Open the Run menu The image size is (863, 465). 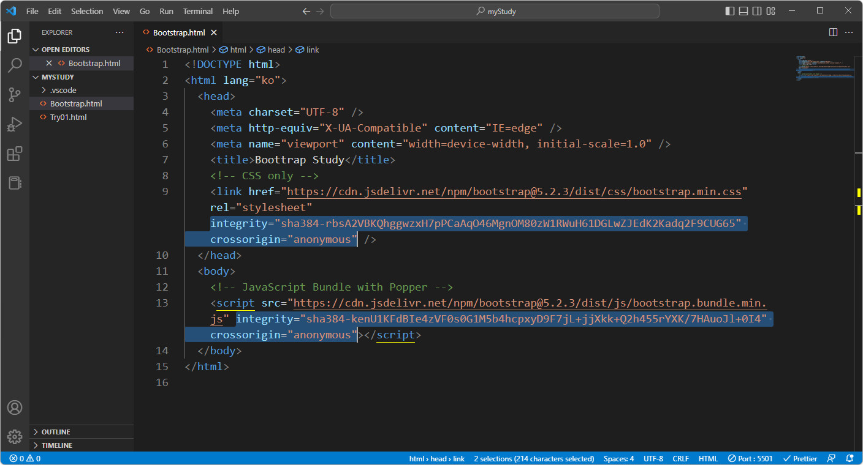166,11
